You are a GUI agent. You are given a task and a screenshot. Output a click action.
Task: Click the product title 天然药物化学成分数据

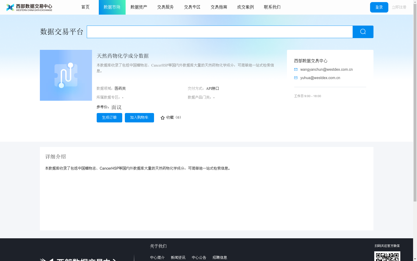[x=123, y=56]
